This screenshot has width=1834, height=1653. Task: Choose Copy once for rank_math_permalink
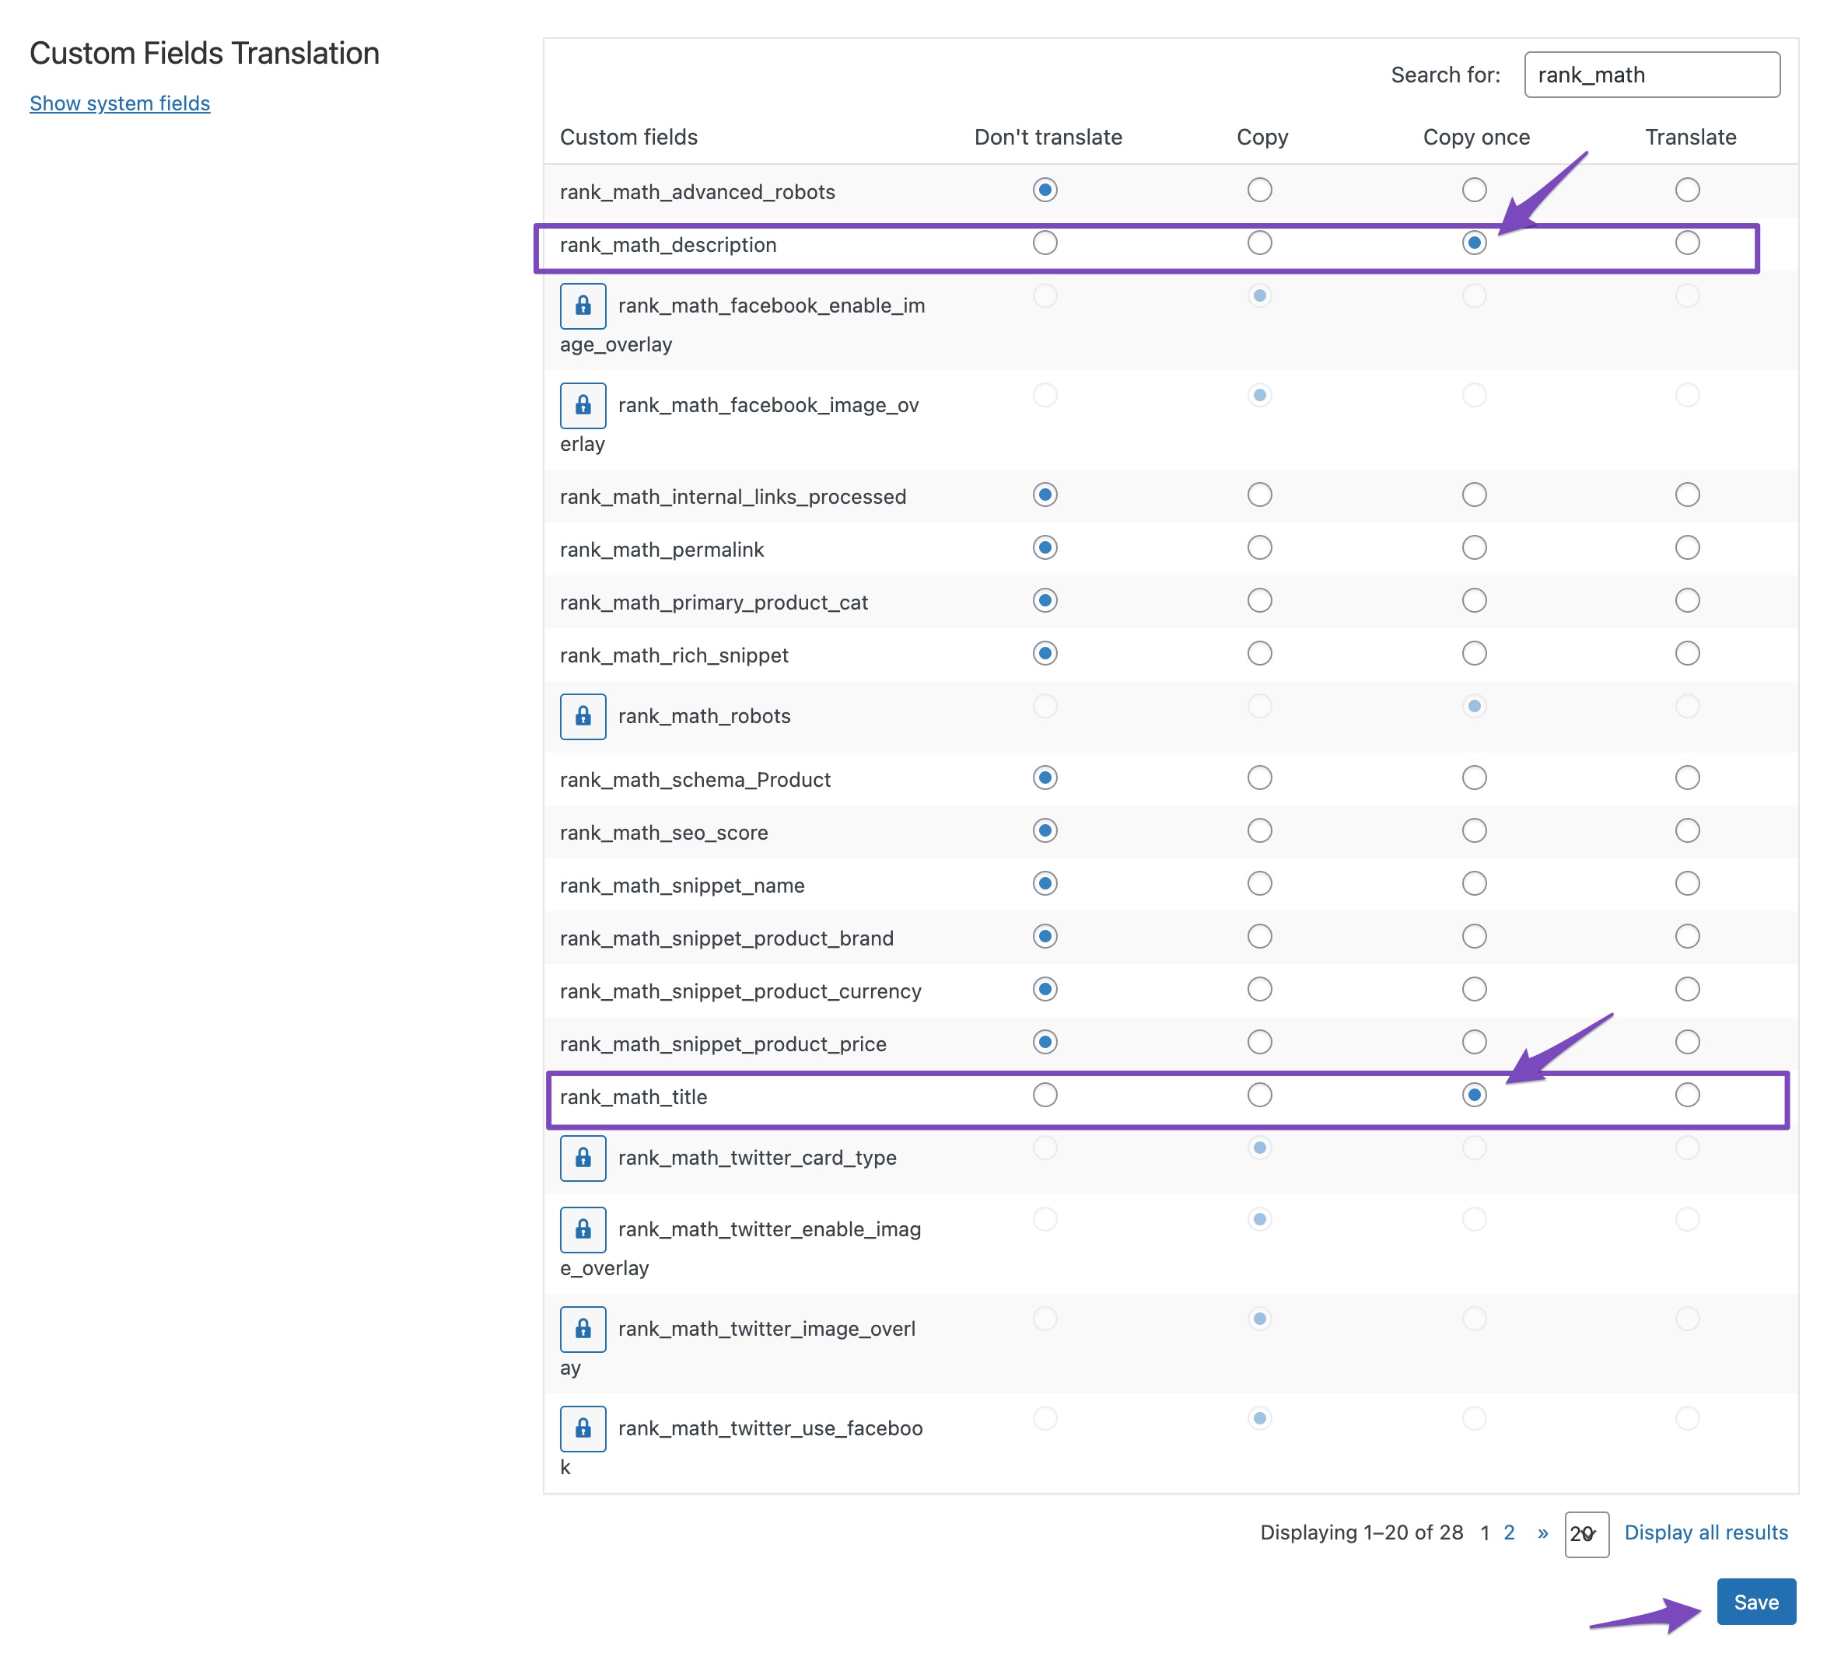pyautogui.click(x=1473, y=547)
